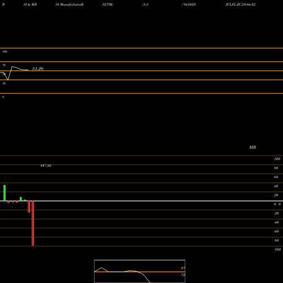This screenshot has height=283, width=283.
Task: Click the 20 label on MR axis
Action: click(276, 195)
